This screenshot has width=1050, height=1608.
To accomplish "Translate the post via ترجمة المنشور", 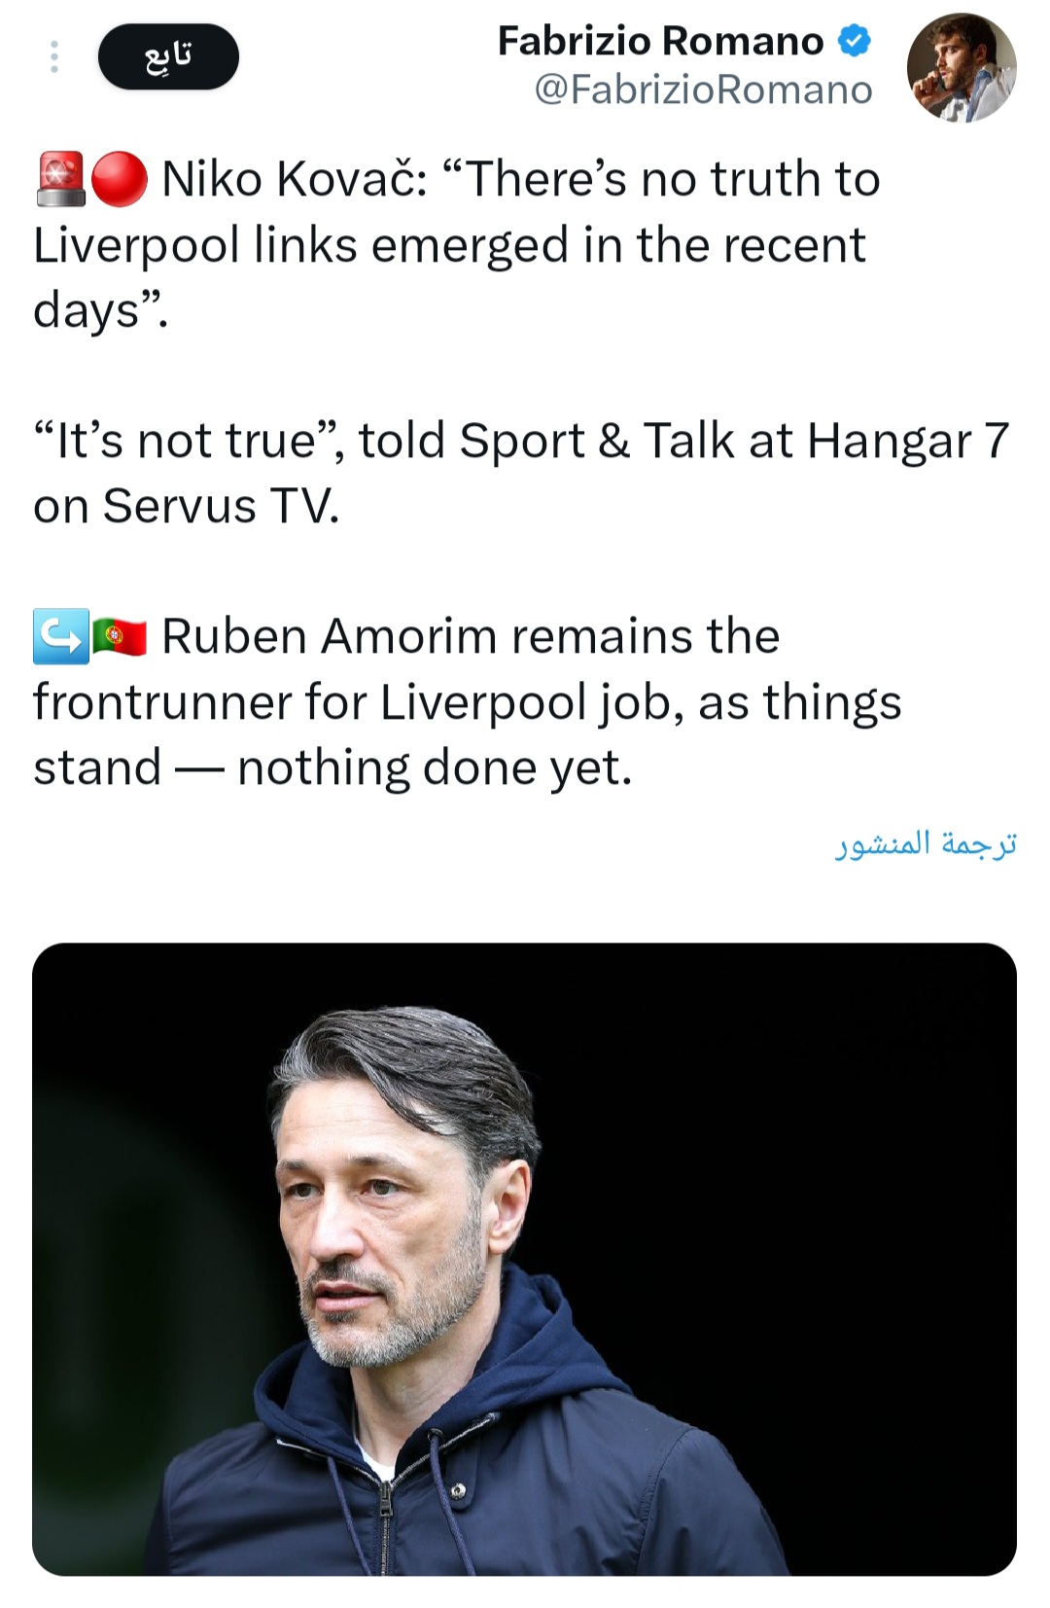I will pos(926,843).
